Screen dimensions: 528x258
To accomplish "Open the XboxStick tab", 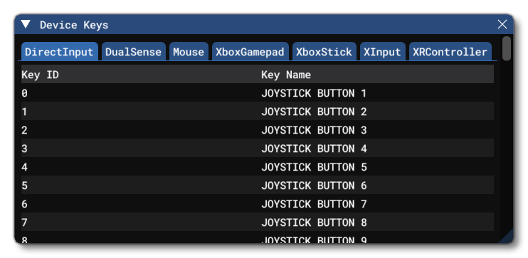I will click(x=324, y=52).
